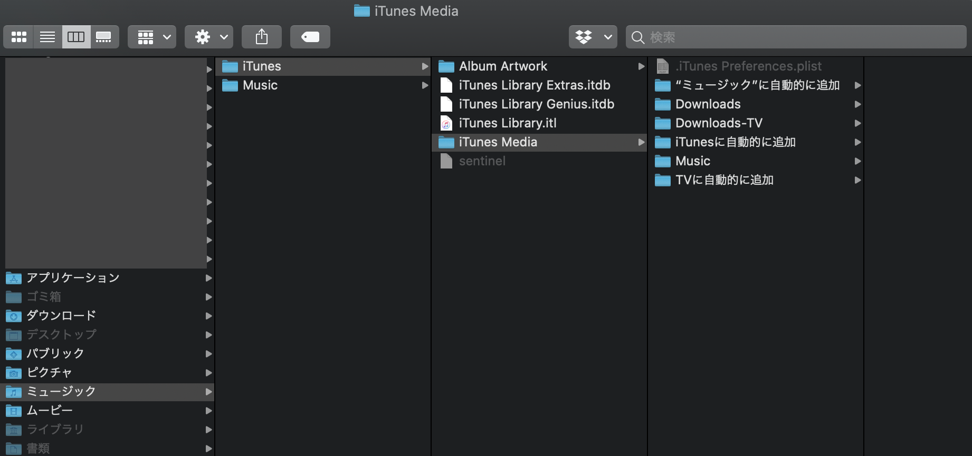Select the Downloads folder
Viewport: 972px width, 456px height.
(x=756, y=104)
